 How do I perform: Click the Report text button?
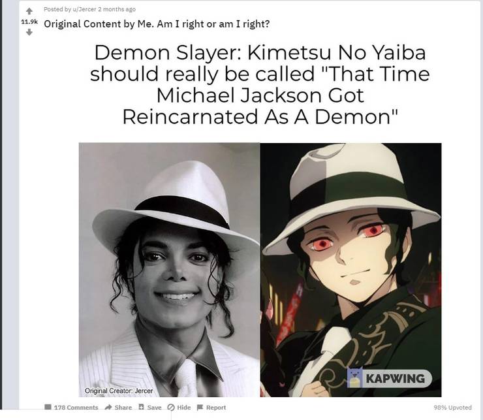coord(216,408)
